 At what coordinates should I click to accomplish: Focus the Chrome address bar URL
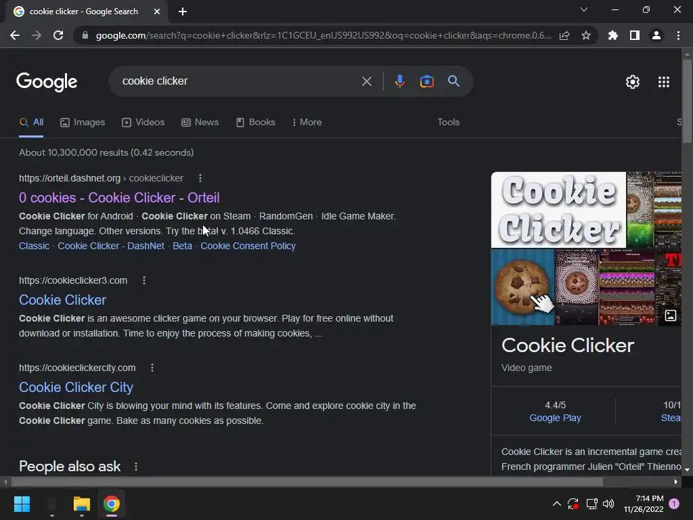[x=323, y=35]
